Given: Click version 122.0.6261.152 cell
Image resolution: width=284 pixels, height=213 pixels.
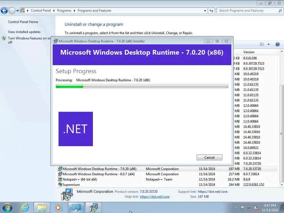Looking at the screenshot, I should (254, 184).
